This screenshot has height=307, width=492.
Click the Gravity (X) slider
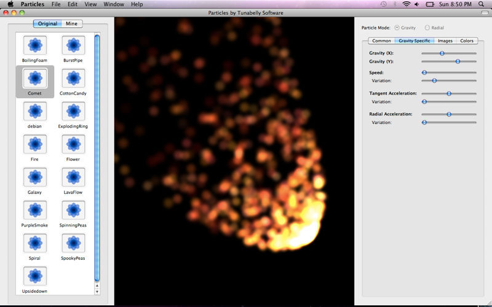pyautogui.click(x=448, y=53)
